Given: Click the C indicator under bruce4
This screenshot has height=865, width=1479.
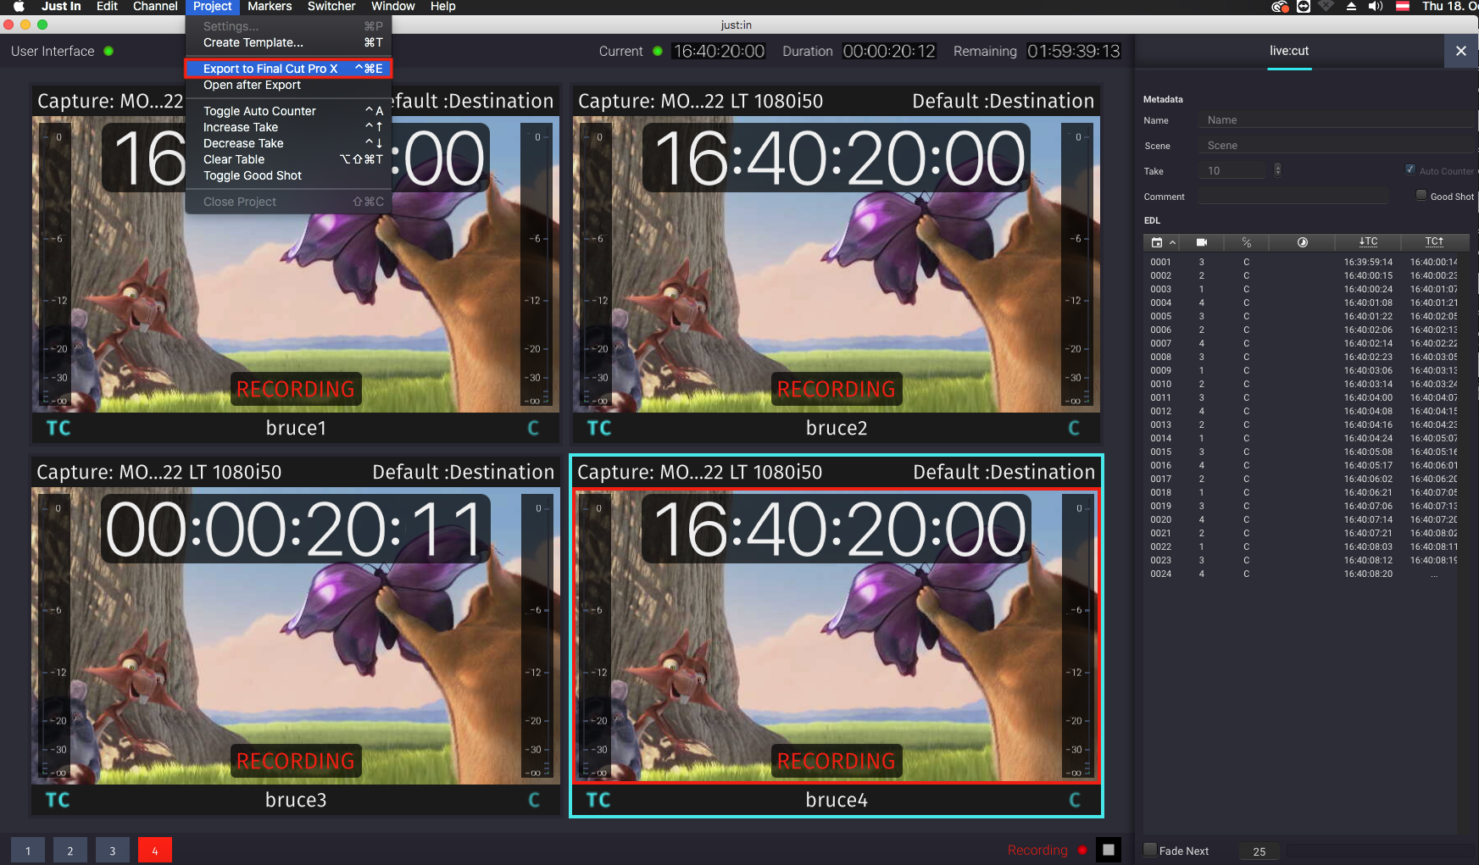Looking at the screenshot, I should pos(1074,800).
